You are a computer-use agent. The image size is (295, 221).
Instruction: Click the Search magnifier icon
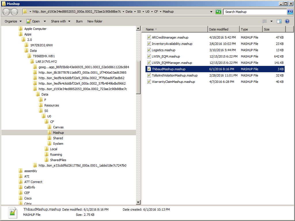(x=290, y=12)
